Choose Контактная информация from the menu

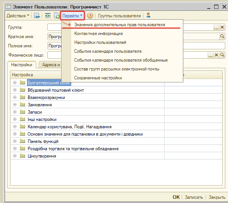pyautogui.click(x=99, y=34)
